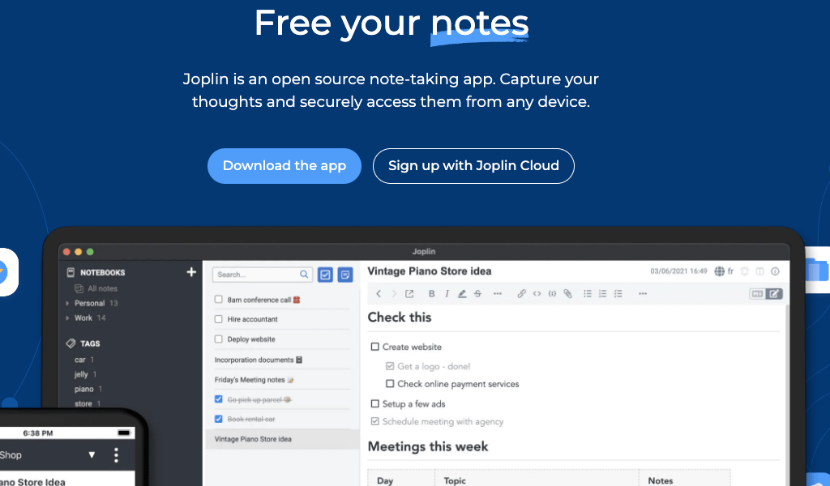Uncheck the Book rental car to-do

[218, 419]
